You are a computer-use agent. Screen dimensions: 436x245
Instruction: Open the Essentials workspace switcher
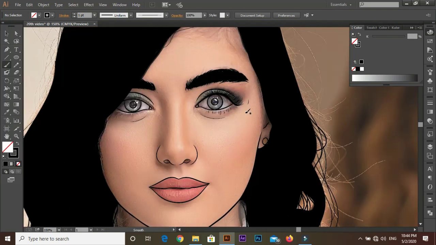click(341, 4)
